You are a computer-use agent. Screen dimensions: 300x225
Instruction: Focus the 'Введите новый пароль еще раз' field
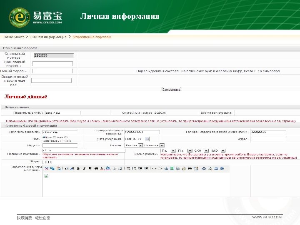pyautogui.click(x=52, y=80)
